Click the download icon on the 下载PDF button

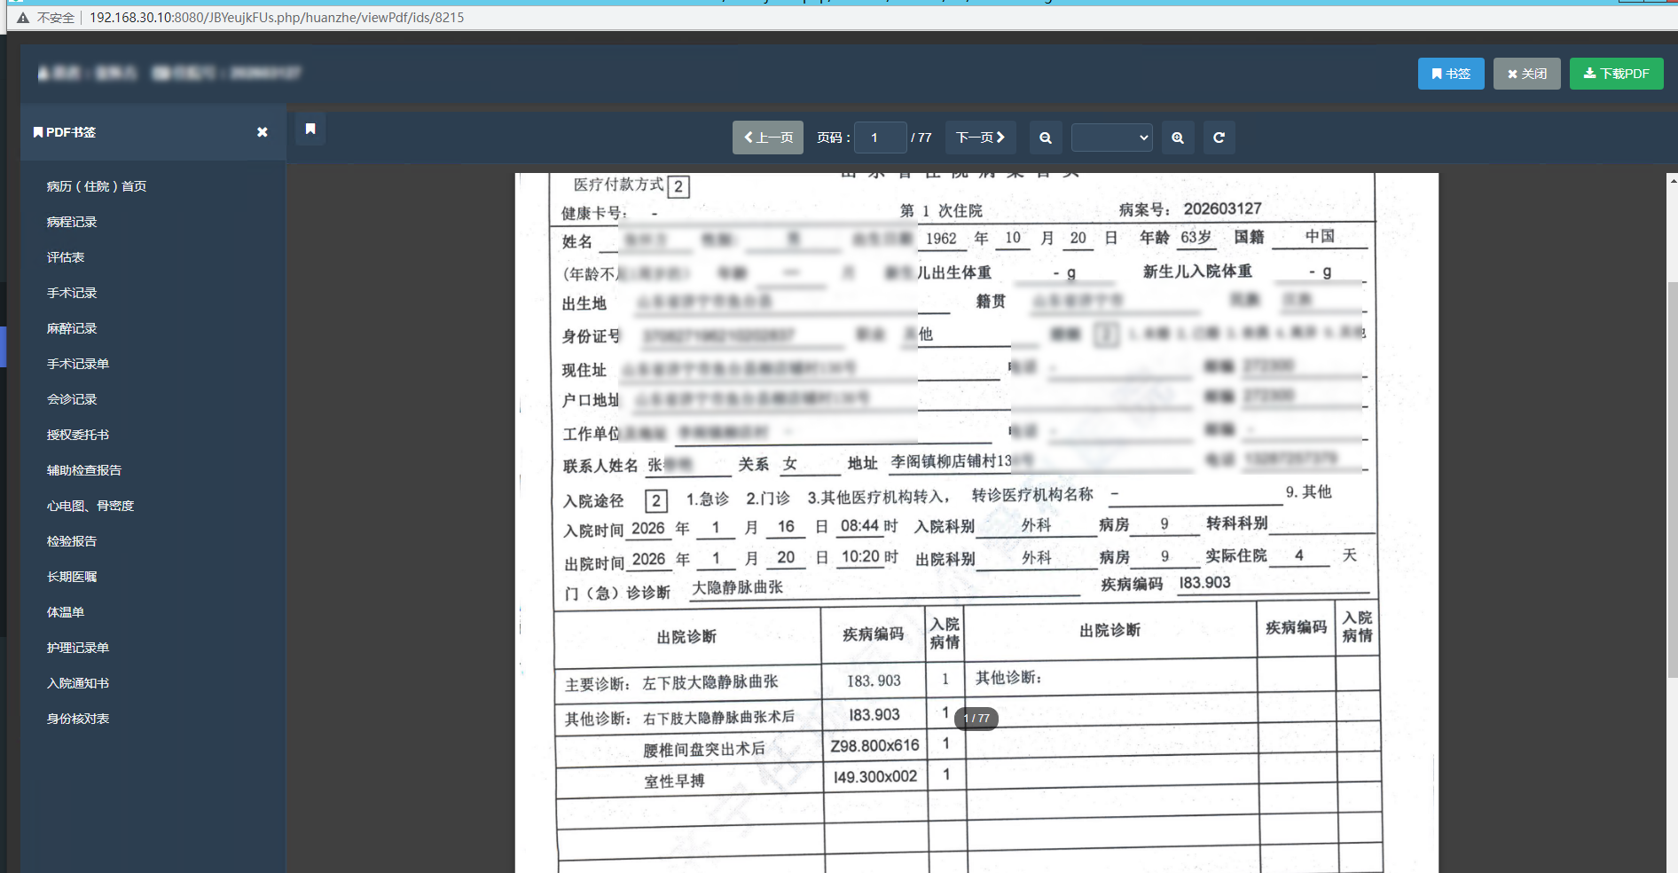(1588, 74)
